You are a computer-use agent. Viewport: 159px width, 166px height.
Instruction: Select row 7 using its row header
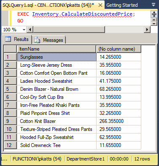[10, 105]
